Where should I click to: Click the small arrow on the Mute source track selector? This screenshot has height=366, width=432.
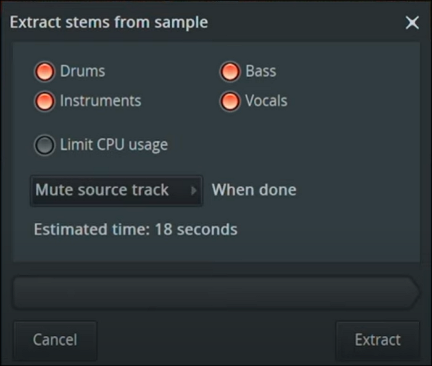194,191
